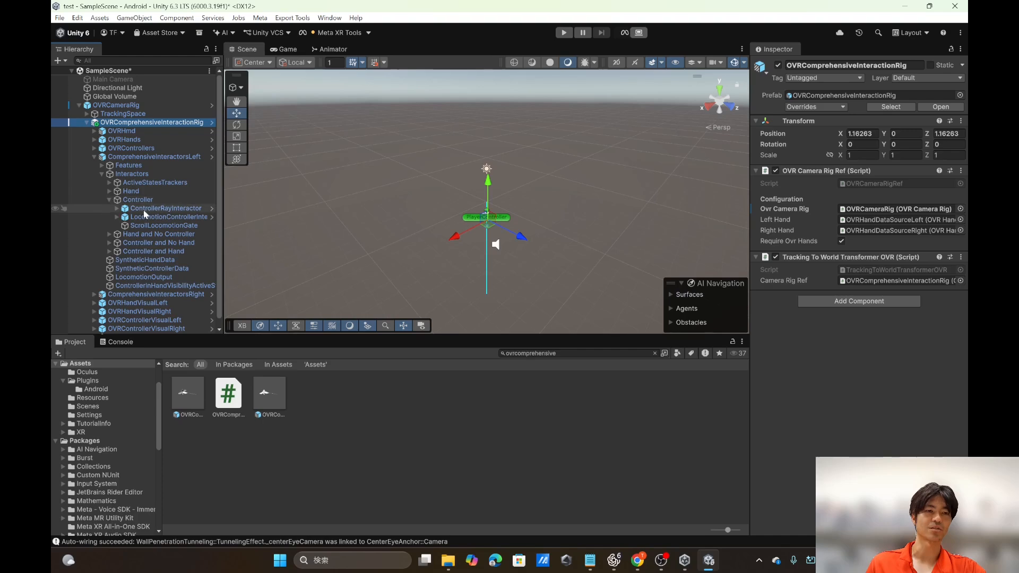
Task: Open Unity help icon in toolbar
Action: pos(943,32)
